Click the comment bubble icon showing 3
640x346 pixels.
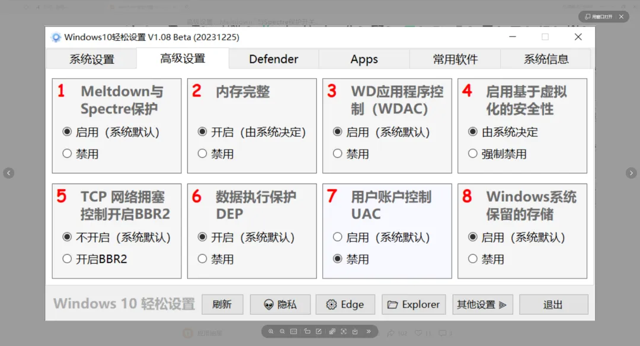pyautogui.click(x=443, y=333)
